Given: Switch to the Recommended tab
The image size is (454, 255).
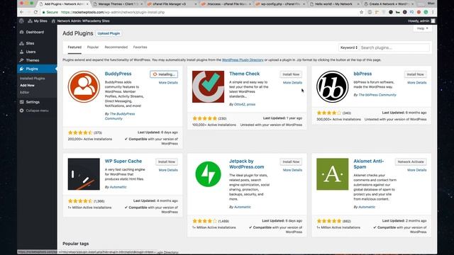Looking at the screenshot, I should pyautogui.click(x=116, y=47).
